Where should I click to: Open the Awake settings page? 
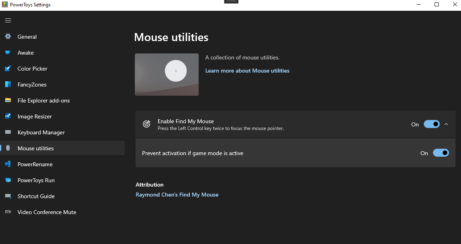click(62, 53)
